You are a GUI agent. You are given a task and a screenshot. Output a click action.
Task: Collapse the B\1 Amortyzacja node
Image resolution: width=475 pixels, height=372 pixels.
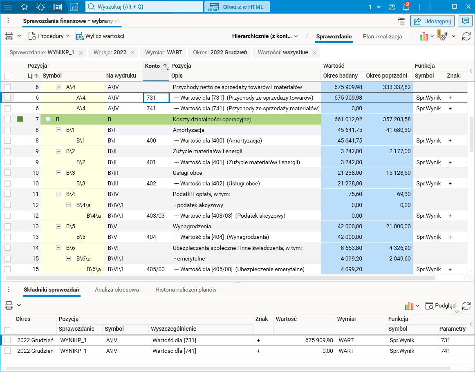tap(58, 130)
